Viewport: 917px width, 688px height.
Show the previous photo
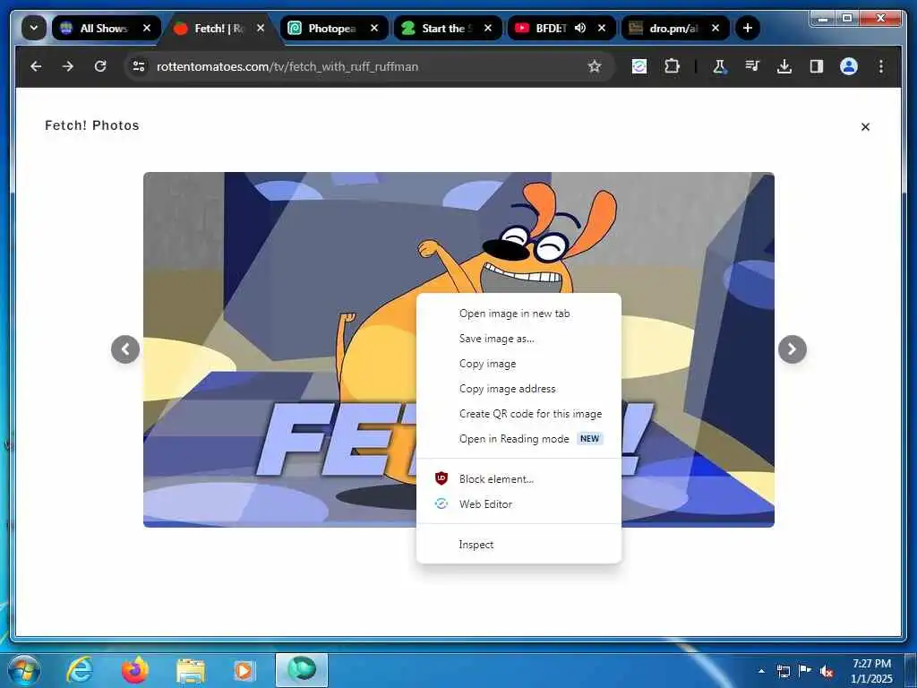pyautogui.click(x=125, y=349)
